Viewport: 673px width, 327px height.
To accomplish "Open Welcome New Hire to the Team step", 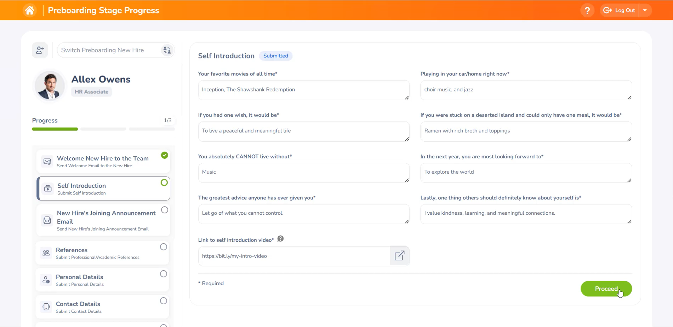I will pyautogui.click(x=103, y=161).
